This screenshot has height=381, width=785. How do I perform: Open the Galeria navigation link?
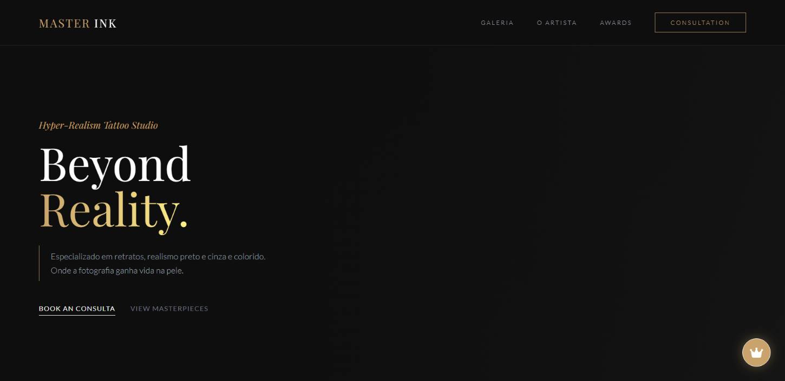497,23
